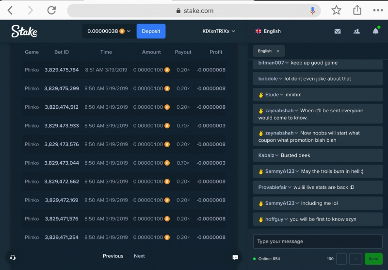388x270 pixels.
Task: Open bet ID 3,829,472,169
Action: (62, 200)
